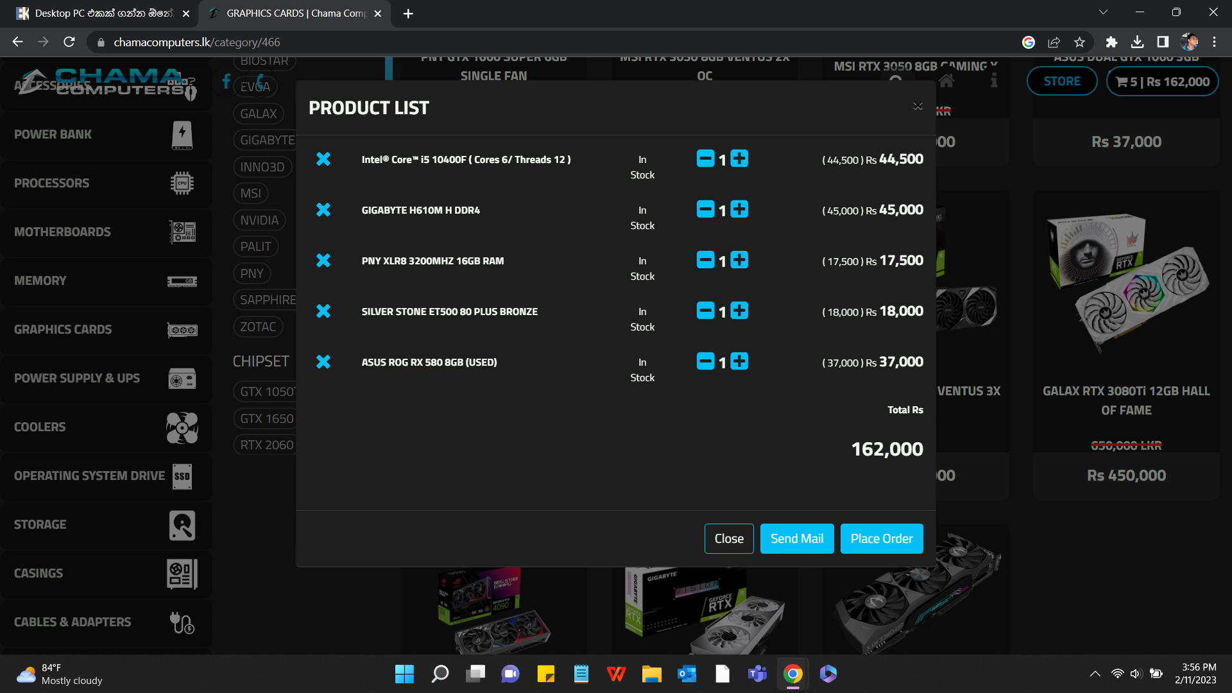Filter by ZOTAC brand

tap(258, 327)
